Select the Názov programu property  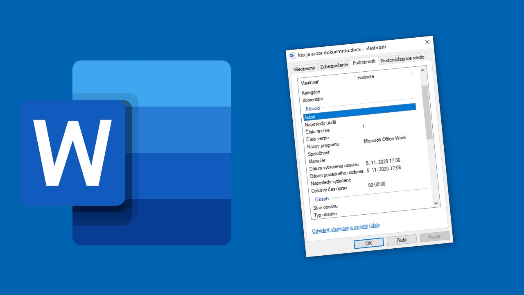click(x=323, y=145)
